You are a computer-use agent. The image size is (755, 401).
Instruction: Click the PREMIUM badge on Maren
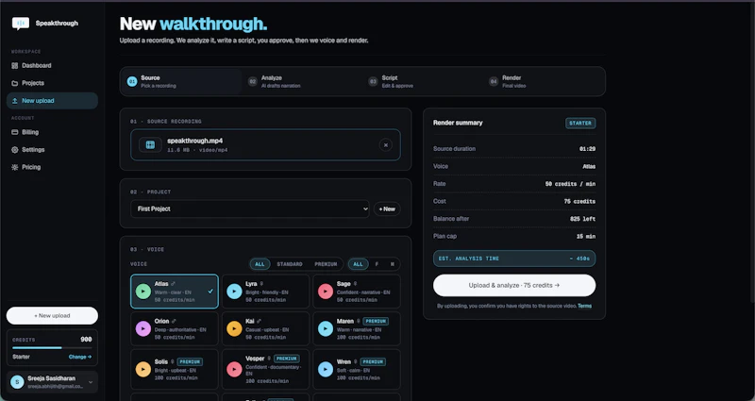(x=376, y=321)
